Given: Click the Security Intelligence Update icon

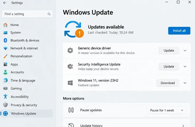Looking at the screenshot, I should (70, 66).
